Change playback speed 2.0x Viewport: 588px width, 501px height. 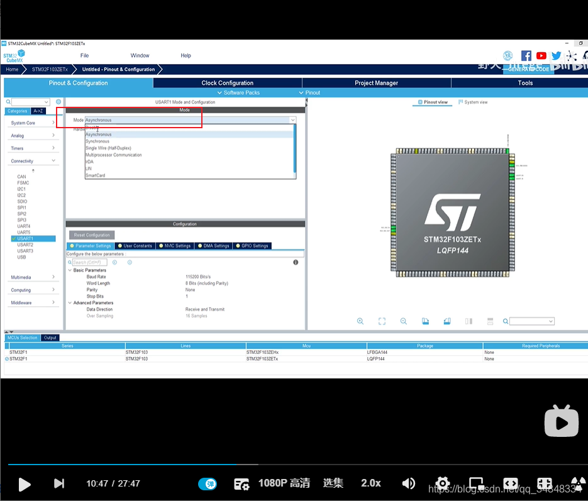click(x=371, y=483)
